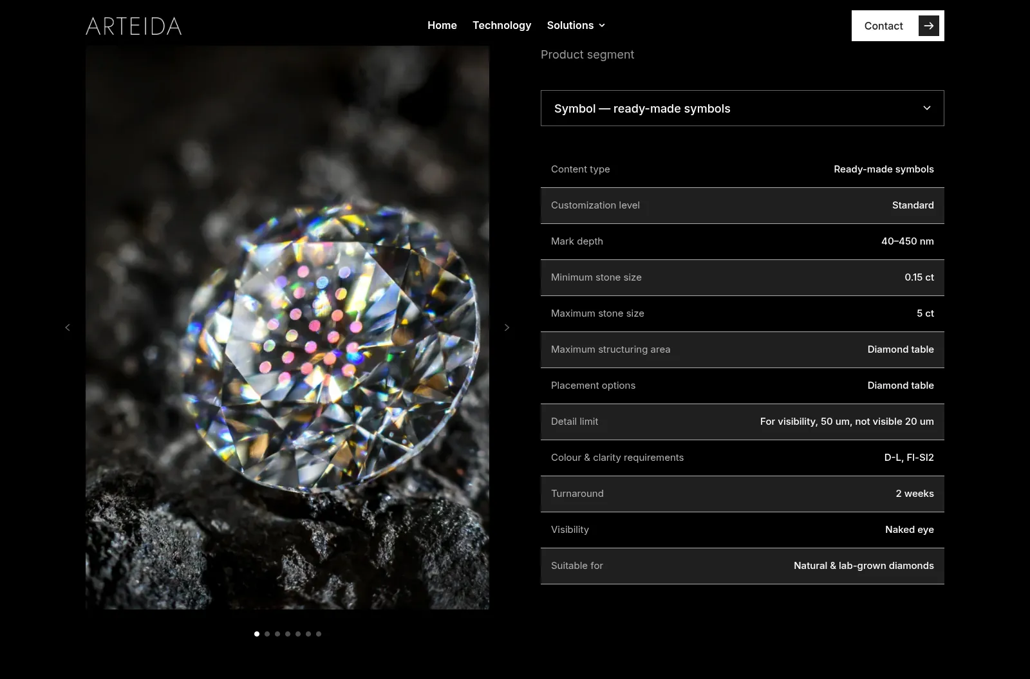The image size is (1030, 679).
Task: Advance to the next carousel image
Action: click(507, 328)
